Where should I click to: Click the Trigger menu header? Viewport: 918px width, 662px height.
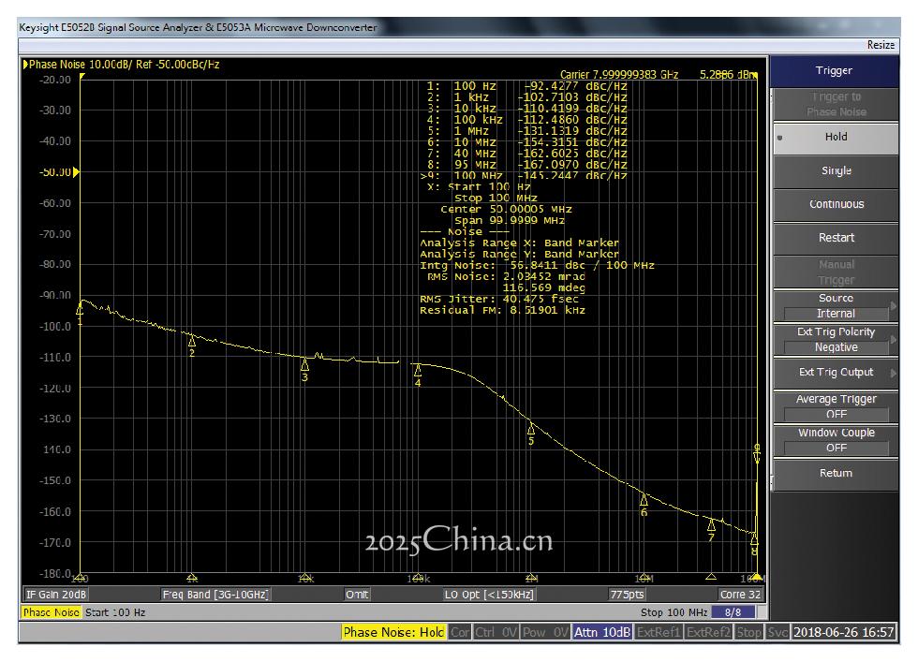834,70
